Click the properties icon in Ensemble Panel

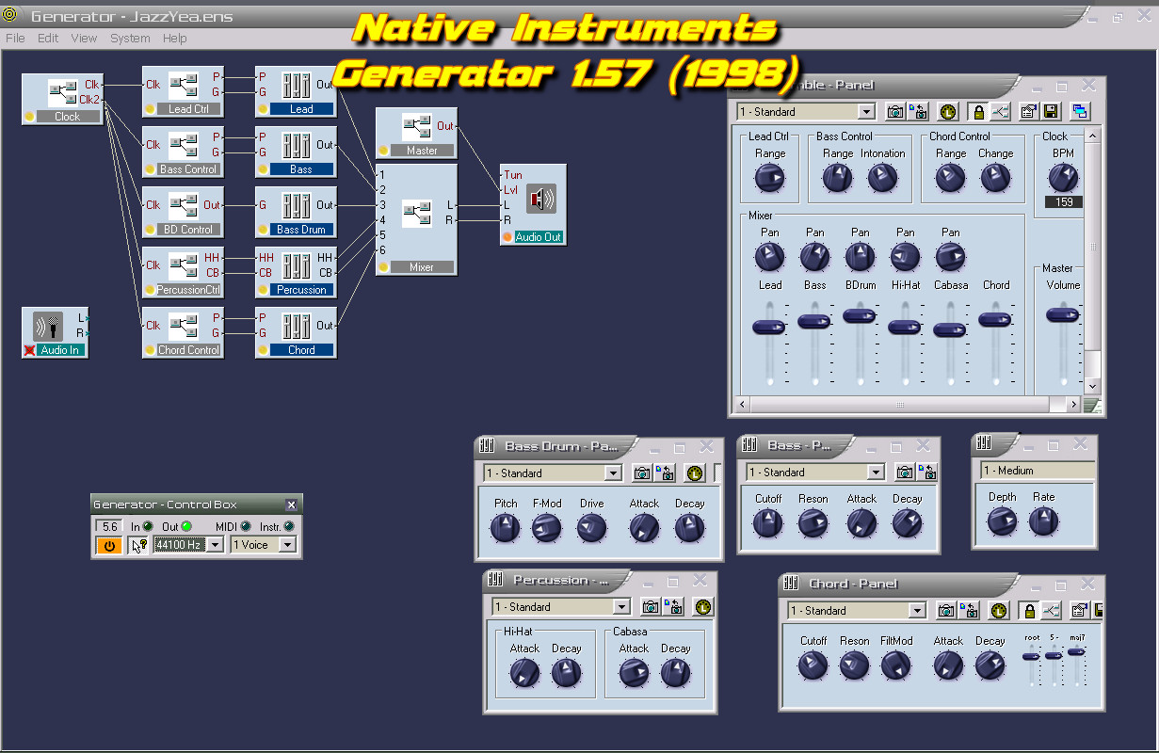(x=1029, y=111)
